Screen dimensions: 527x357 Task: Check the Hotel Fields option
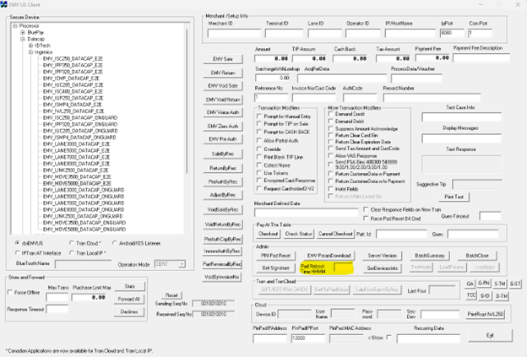click(331, 189)
